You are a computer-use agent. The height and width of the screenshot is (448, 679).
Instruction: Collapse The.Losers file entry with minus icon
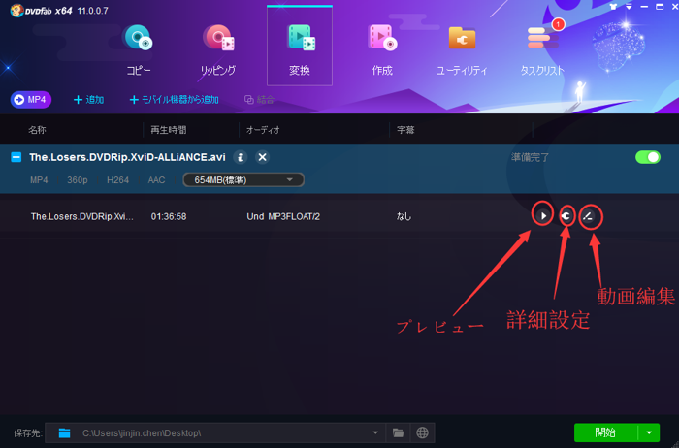click(x=16, y=157)
